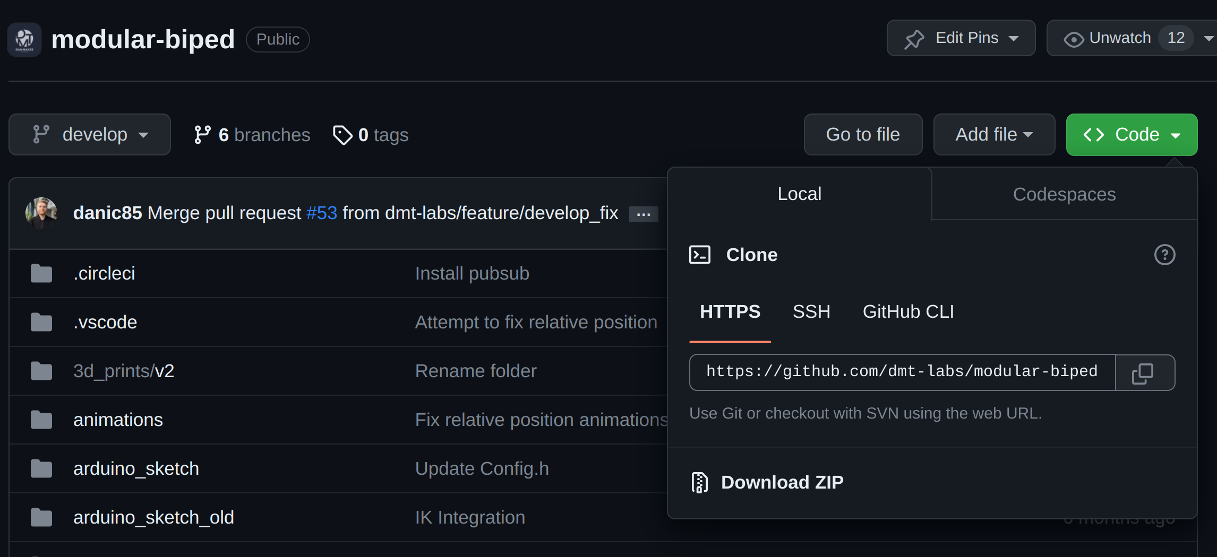Open pull request #53 link
The width and height of the screenshot is (1217, 557).
point(322,213)
